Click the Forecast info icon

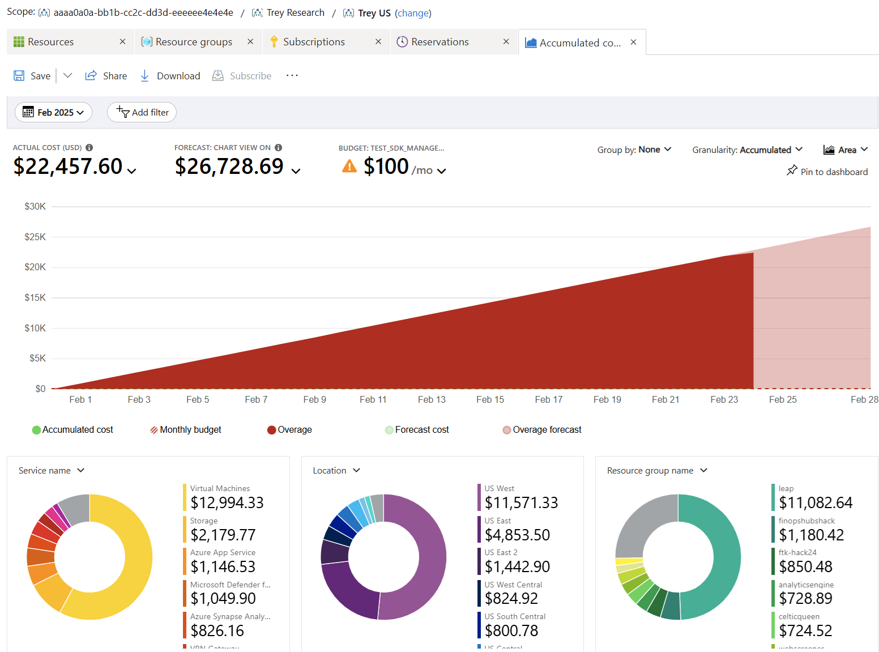(278, 148)
